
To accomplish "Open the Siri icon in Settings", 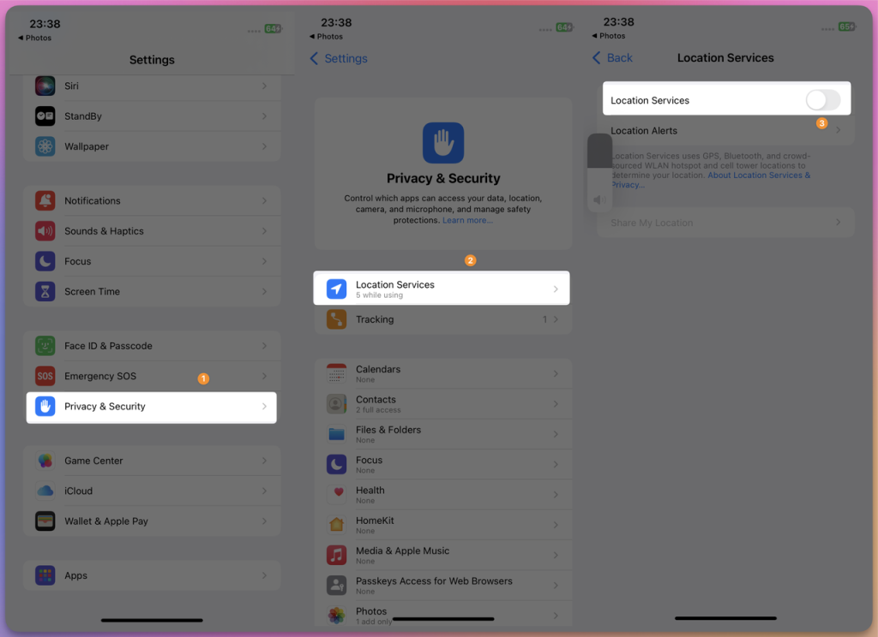I will tap(45, 86).
